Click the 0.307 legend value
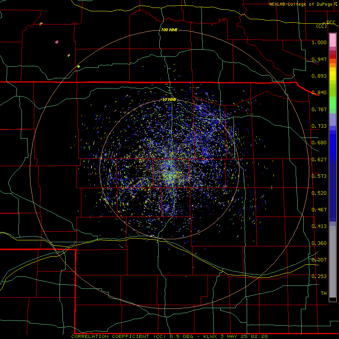Screen dimensions: 339x339 (x=319, y=260)
